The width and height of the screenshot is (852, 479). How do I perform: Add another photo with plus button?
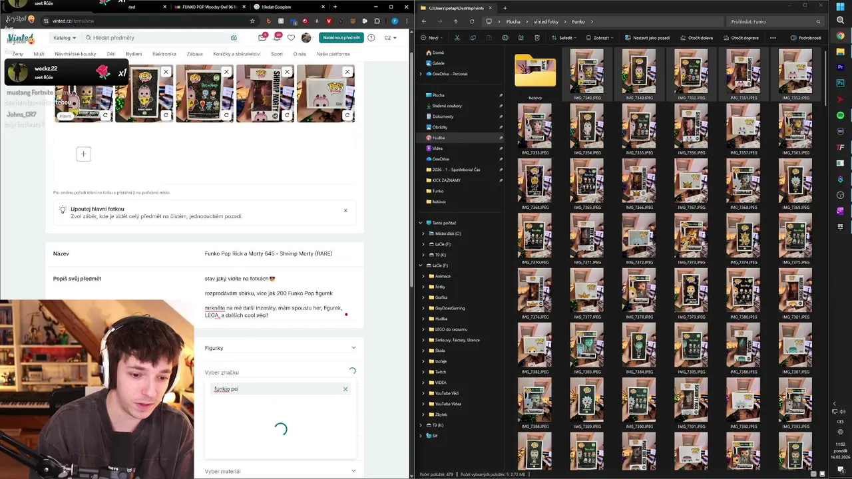click(83, 154)
